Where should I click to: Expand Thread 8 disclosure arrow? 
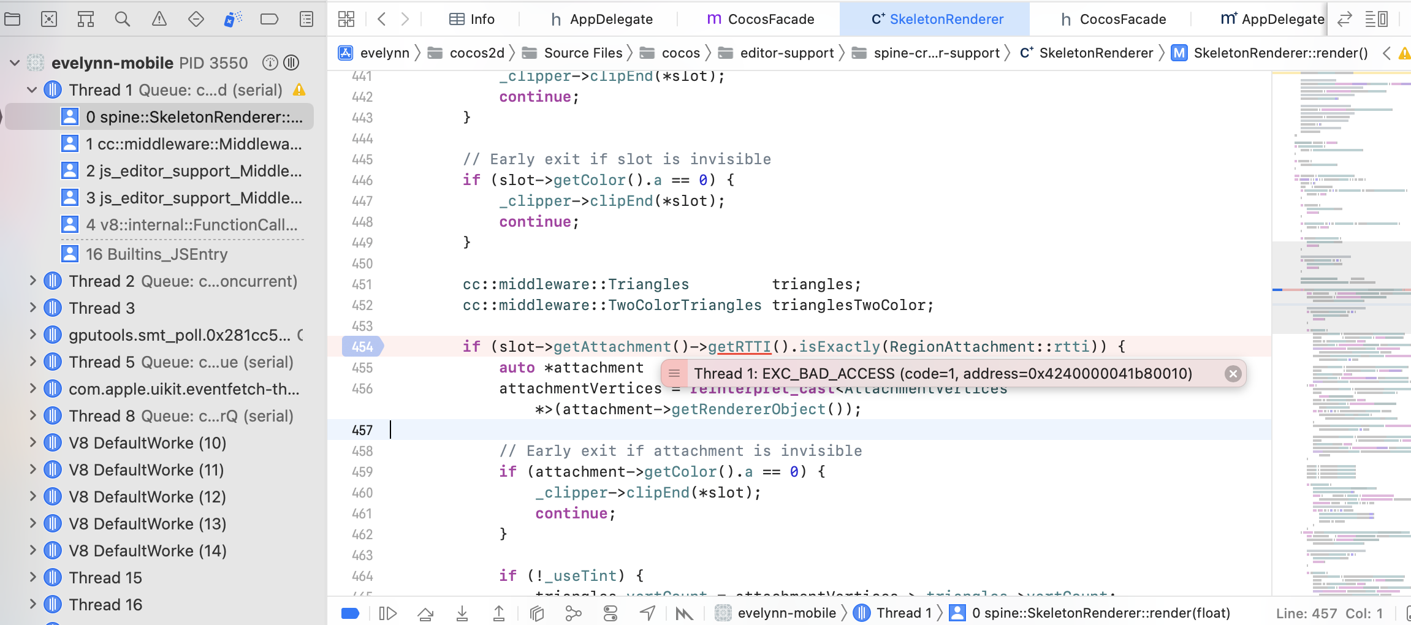point(33,416)
